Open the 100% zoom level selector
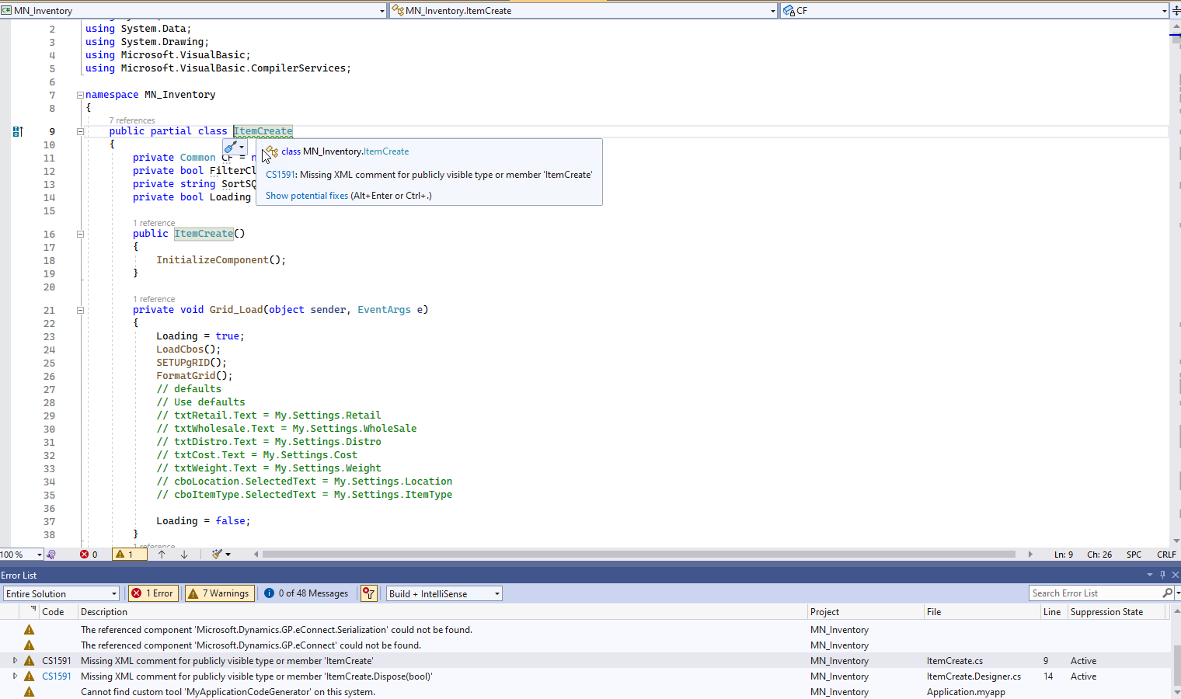Viewport: 1181px width, 699px height. pos(21,554)
